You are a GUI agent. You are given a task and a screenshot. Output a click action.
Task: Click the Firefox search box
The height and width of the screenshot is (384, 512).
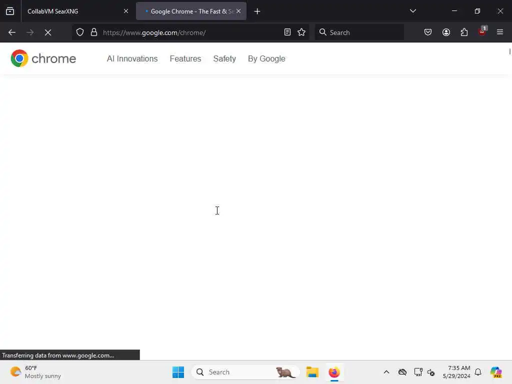pos(359,32)
